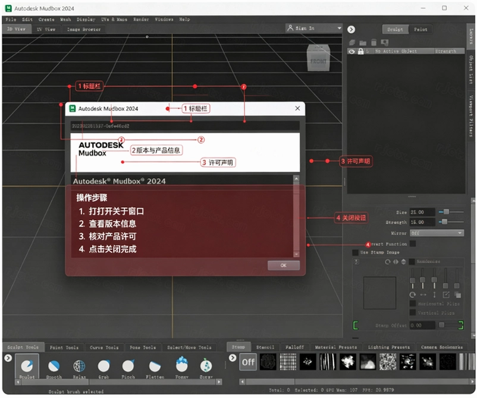
Task: Click the scale randomize icon under sliders
Action: pyautogui.click(x=446, y=295)
